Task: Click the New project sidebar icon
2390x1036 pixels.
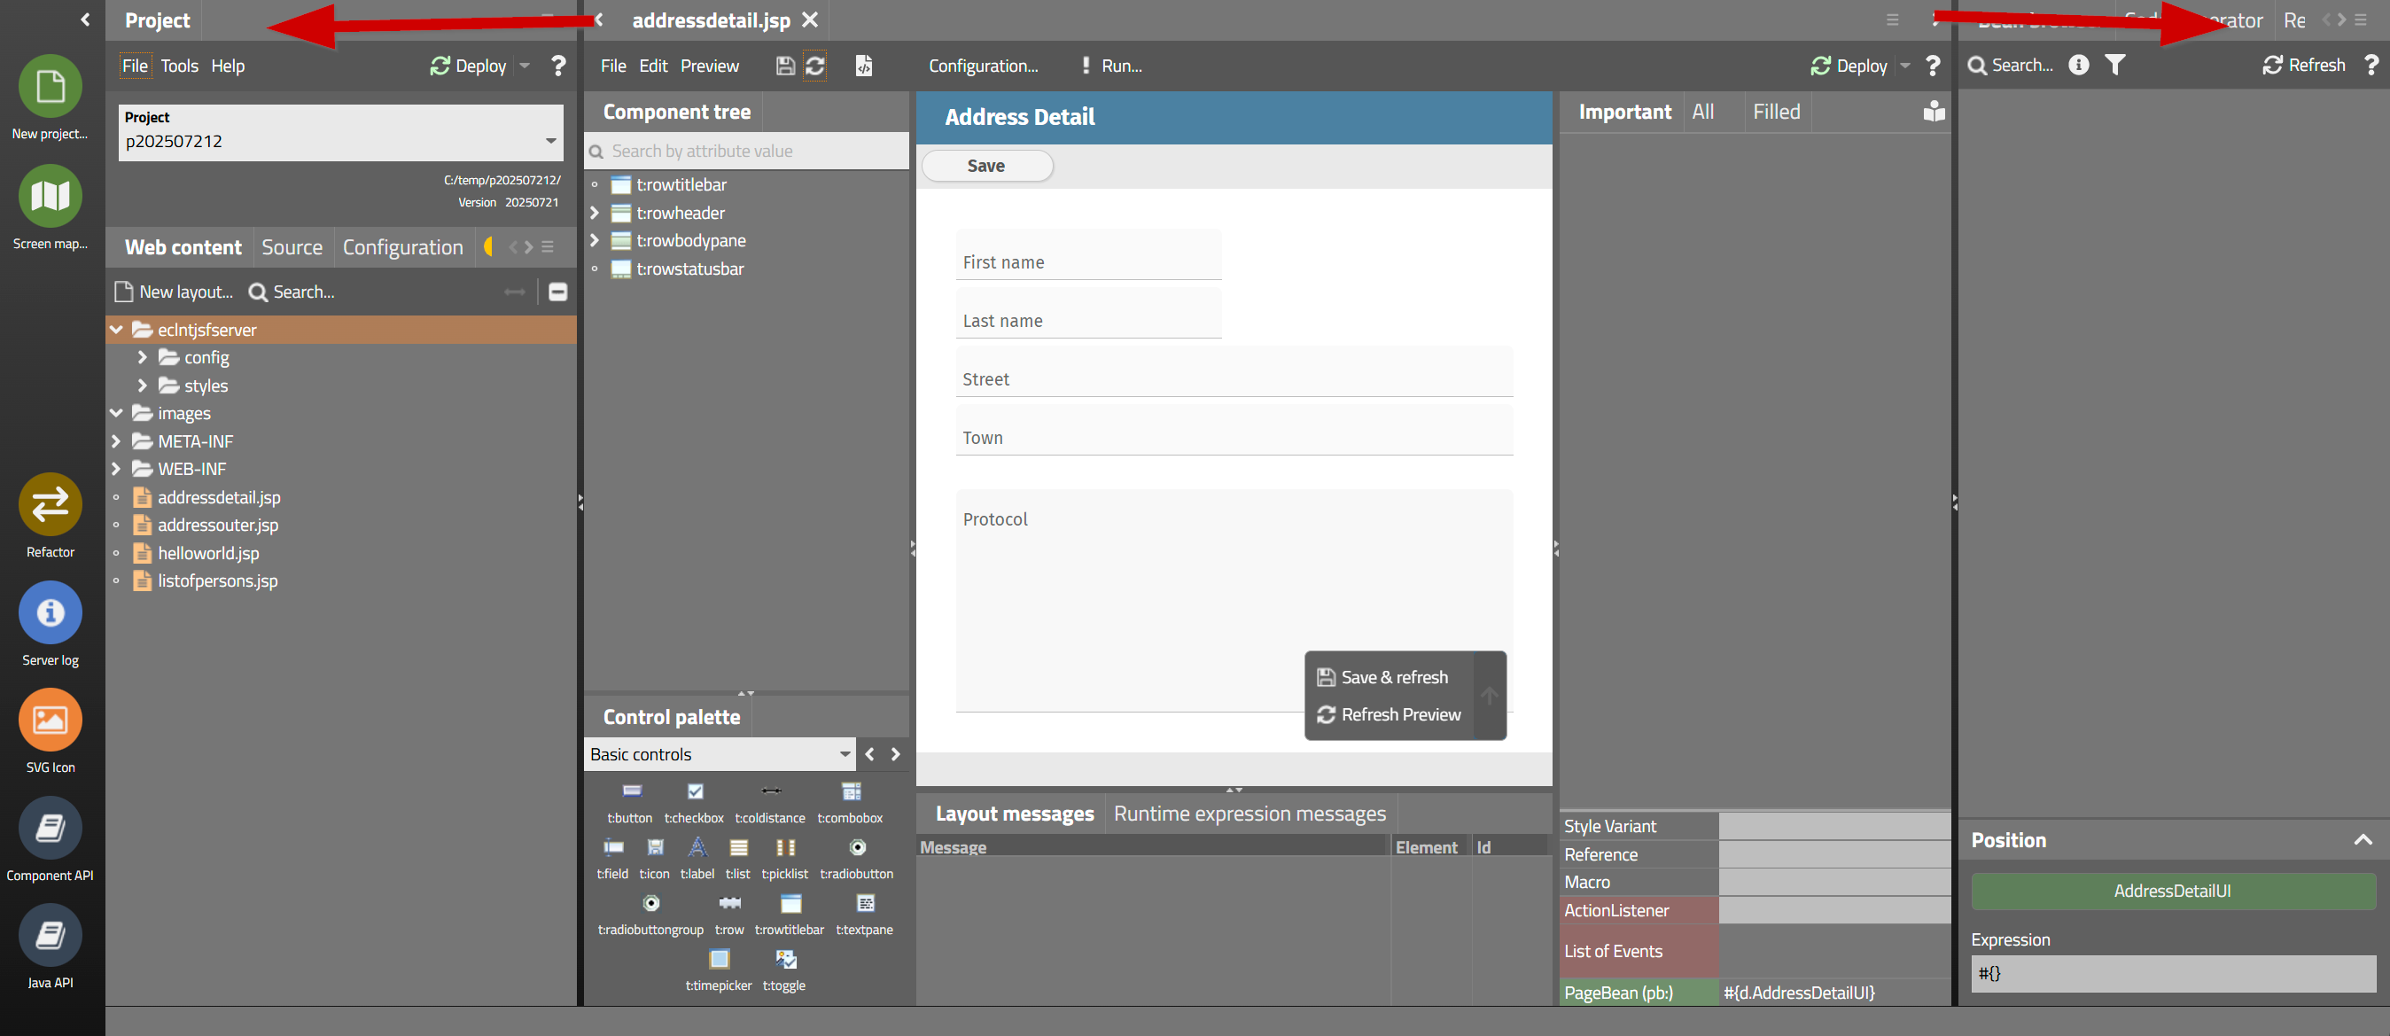Action: pos(51,86)
